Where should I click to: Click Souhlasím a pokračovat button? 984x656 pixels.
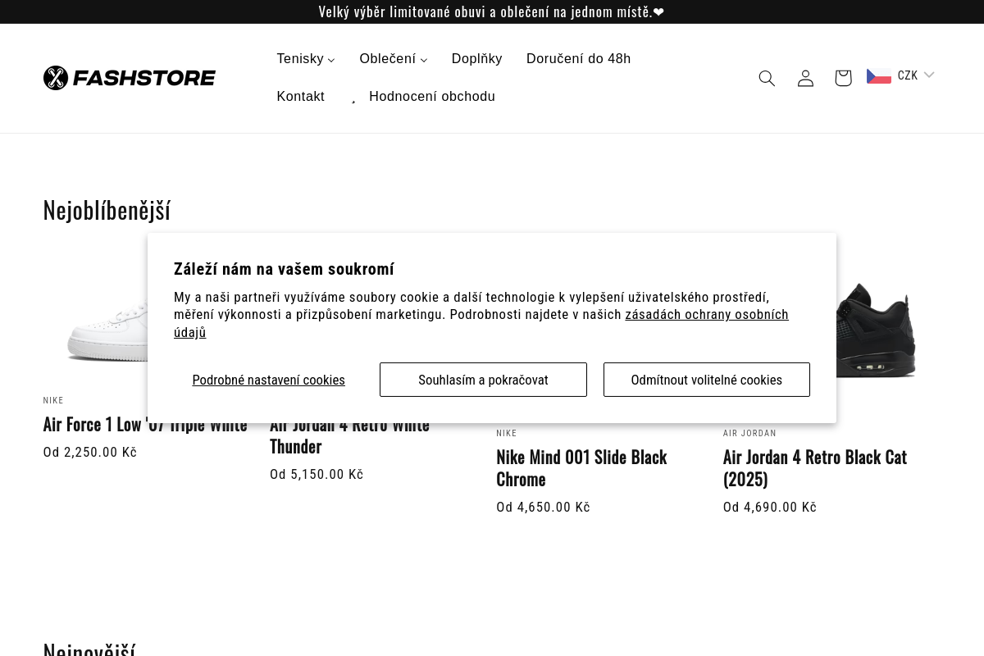point(483,380)
